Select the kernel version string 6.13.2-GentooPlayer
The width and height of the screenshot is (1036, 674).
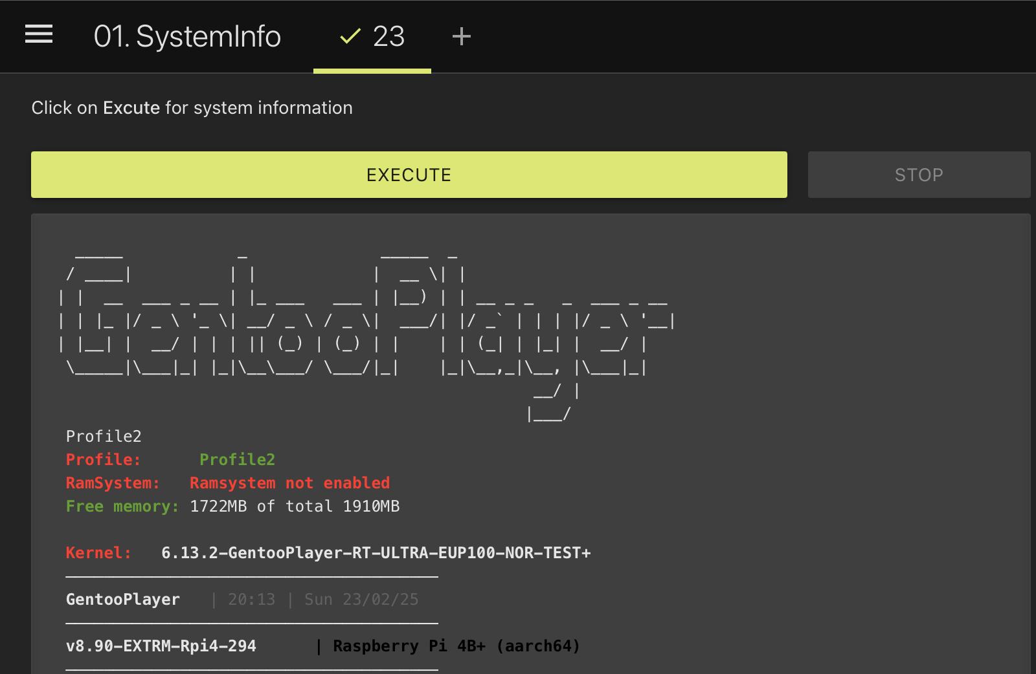click(376, 553)
